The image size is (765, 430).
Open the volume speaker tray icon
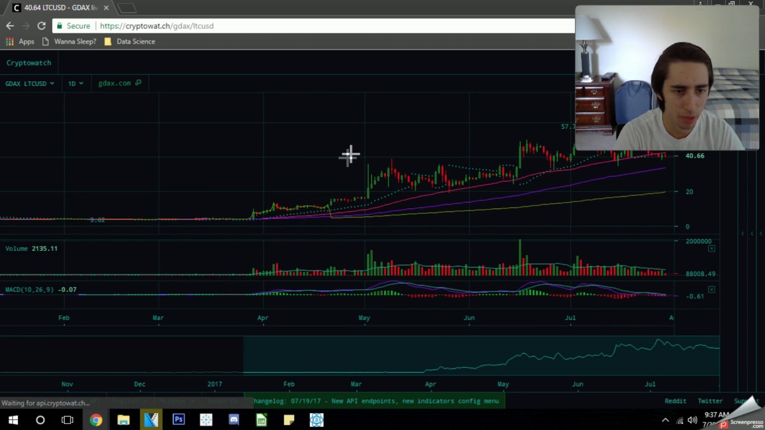click(692, 420)
